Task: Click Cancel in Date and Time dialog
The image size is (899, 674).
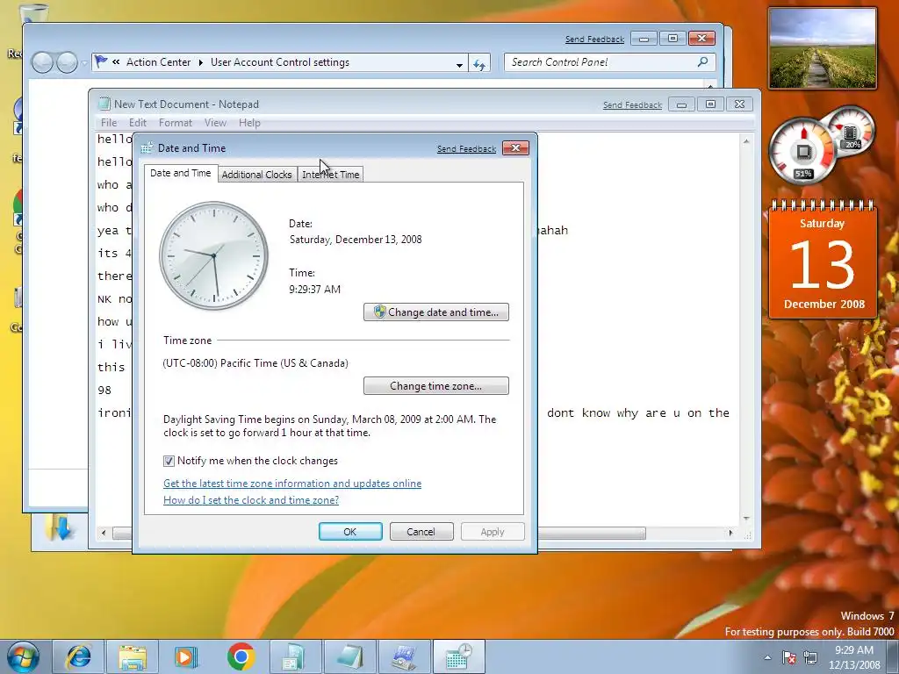Action: coord(421,531)
